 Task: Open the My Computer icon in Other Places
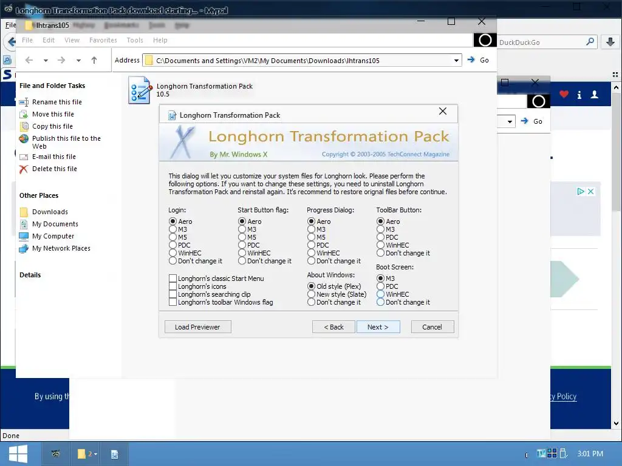(x=24, y=236)
